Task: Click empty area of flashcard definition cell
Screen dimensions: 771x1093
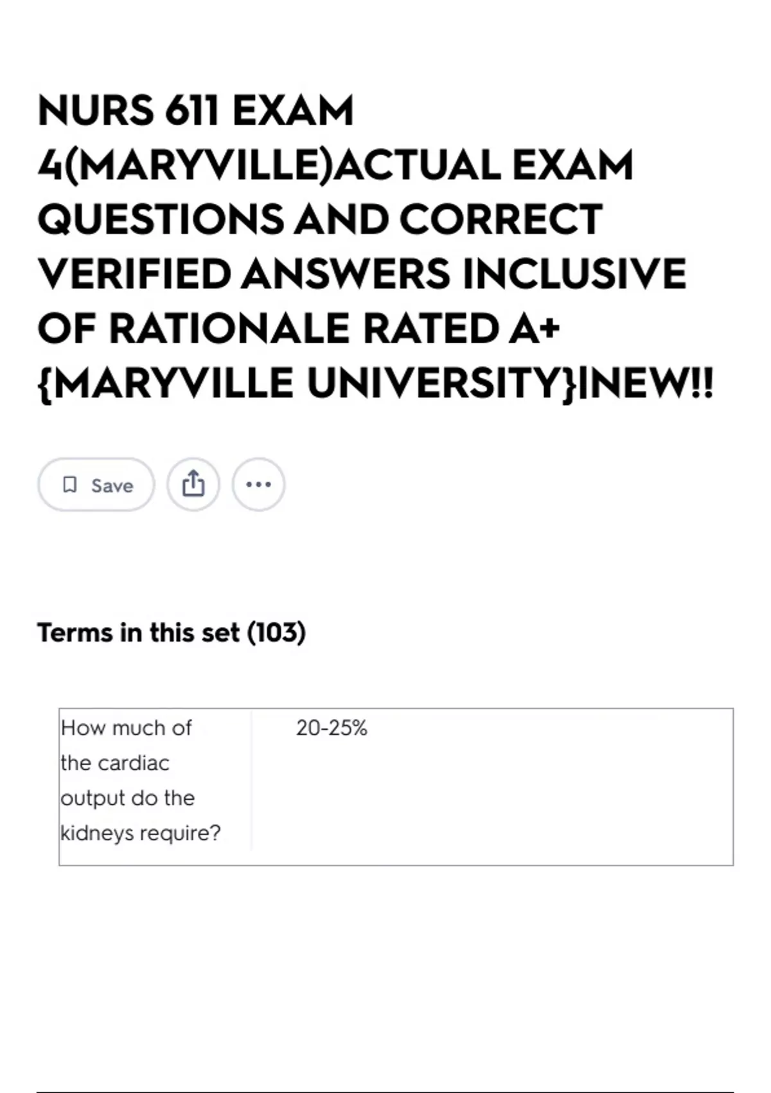Action: pos(492,804)
